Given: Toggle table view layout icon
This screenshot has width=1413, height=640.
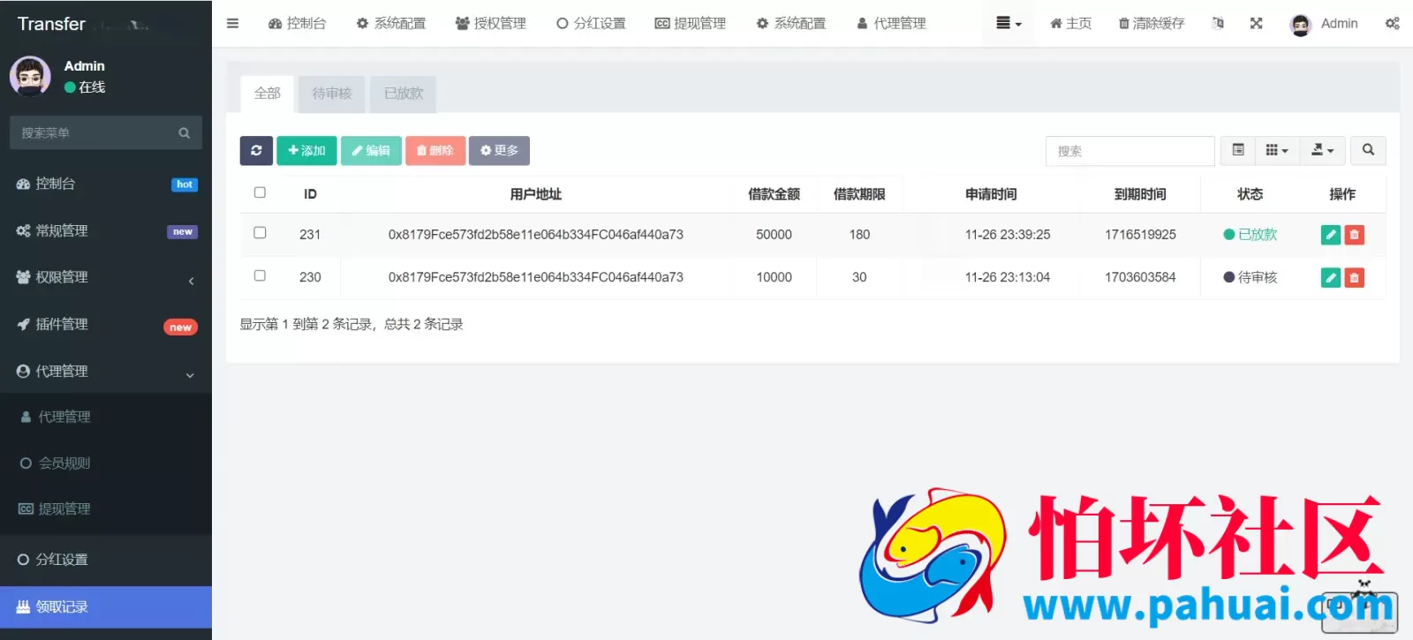Looking at the screenshot, I should [x=1238, y=151].
